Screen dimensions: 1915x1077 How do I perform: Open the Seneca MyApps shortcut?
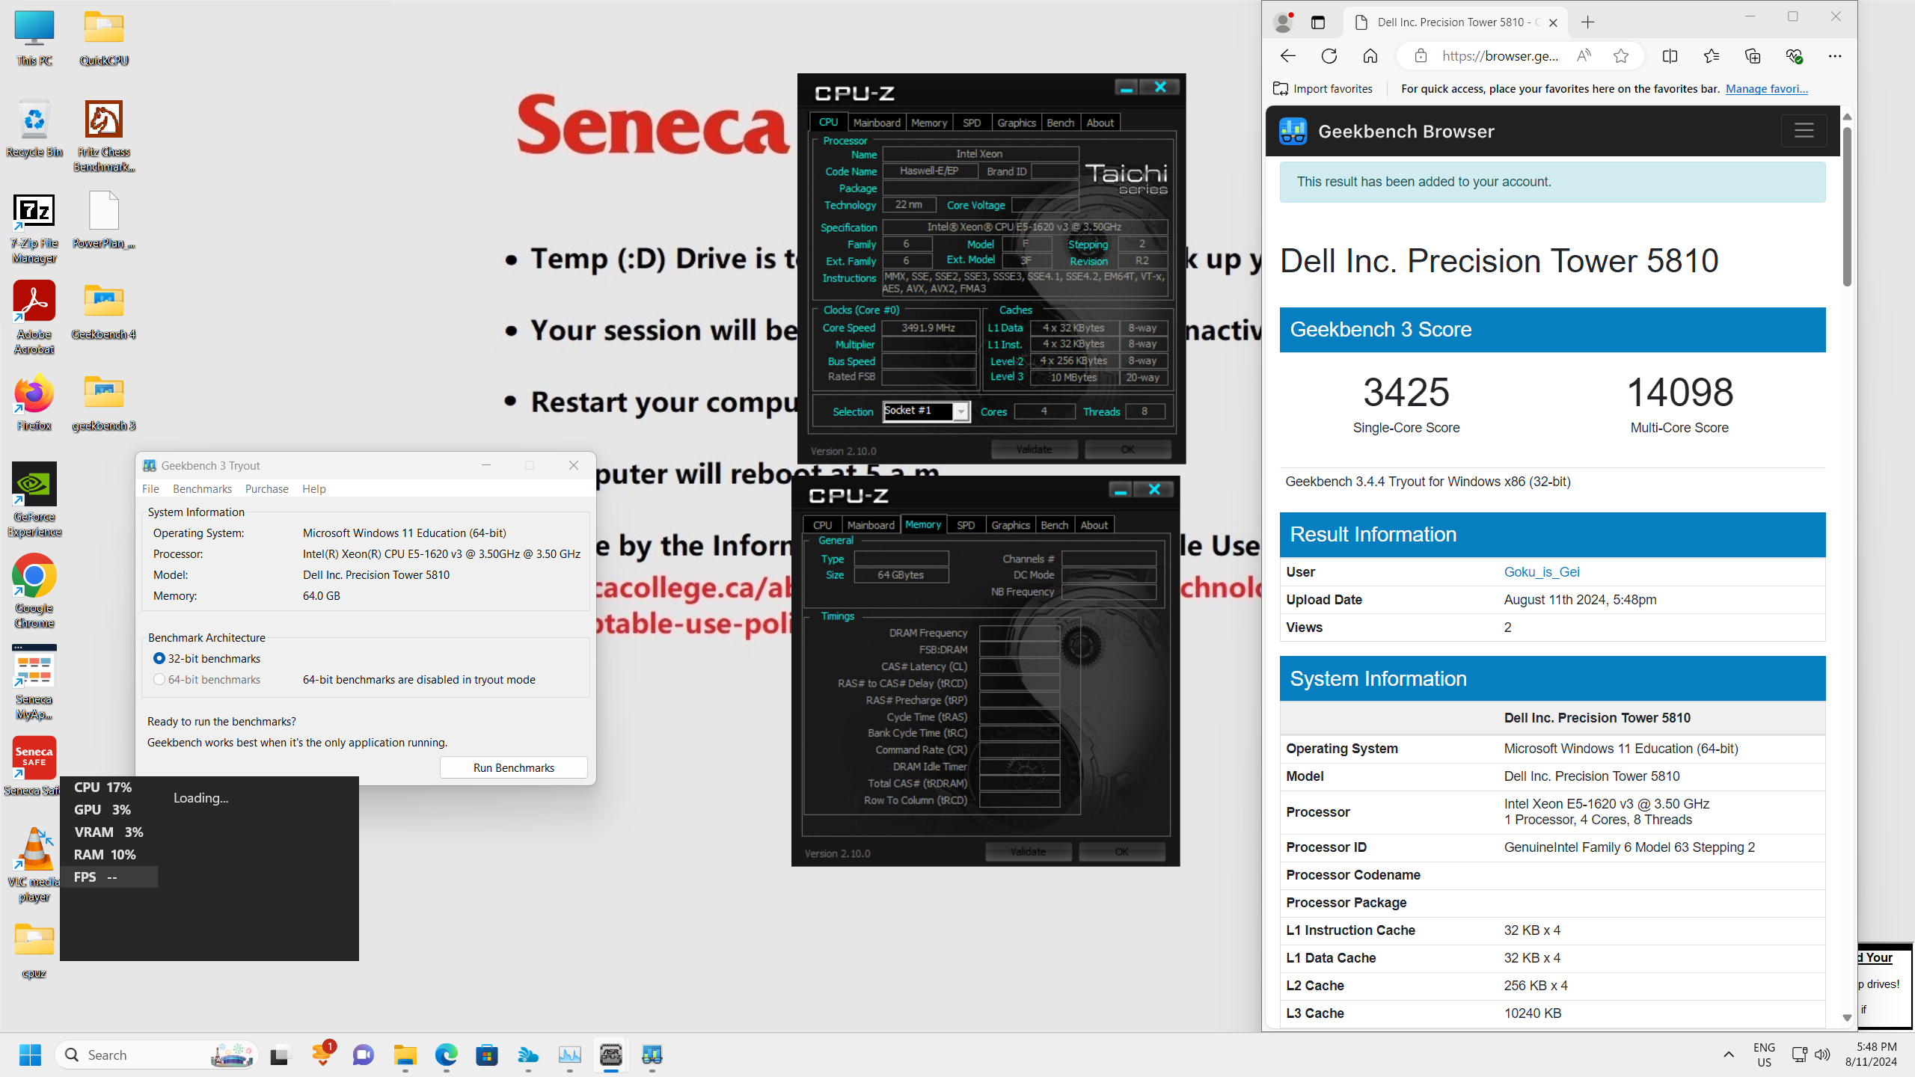click(x=34, y=682)
